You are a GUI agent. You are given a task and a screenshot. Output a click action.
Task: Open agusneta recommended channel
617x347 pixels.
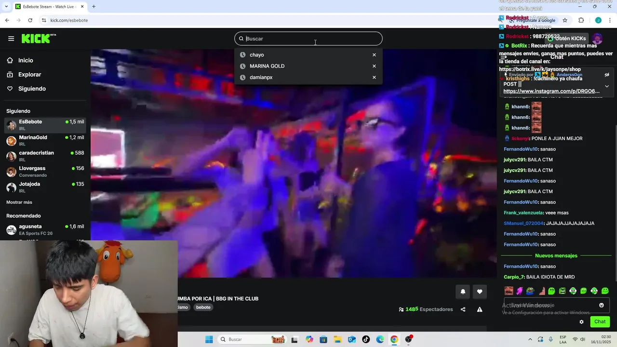45,229
